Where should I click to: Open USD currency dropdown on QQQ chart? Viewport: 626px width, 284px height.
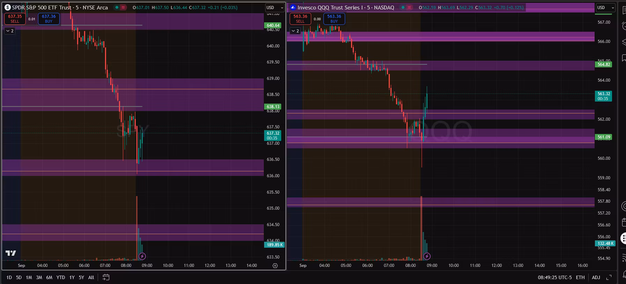[x=605, y=7]
